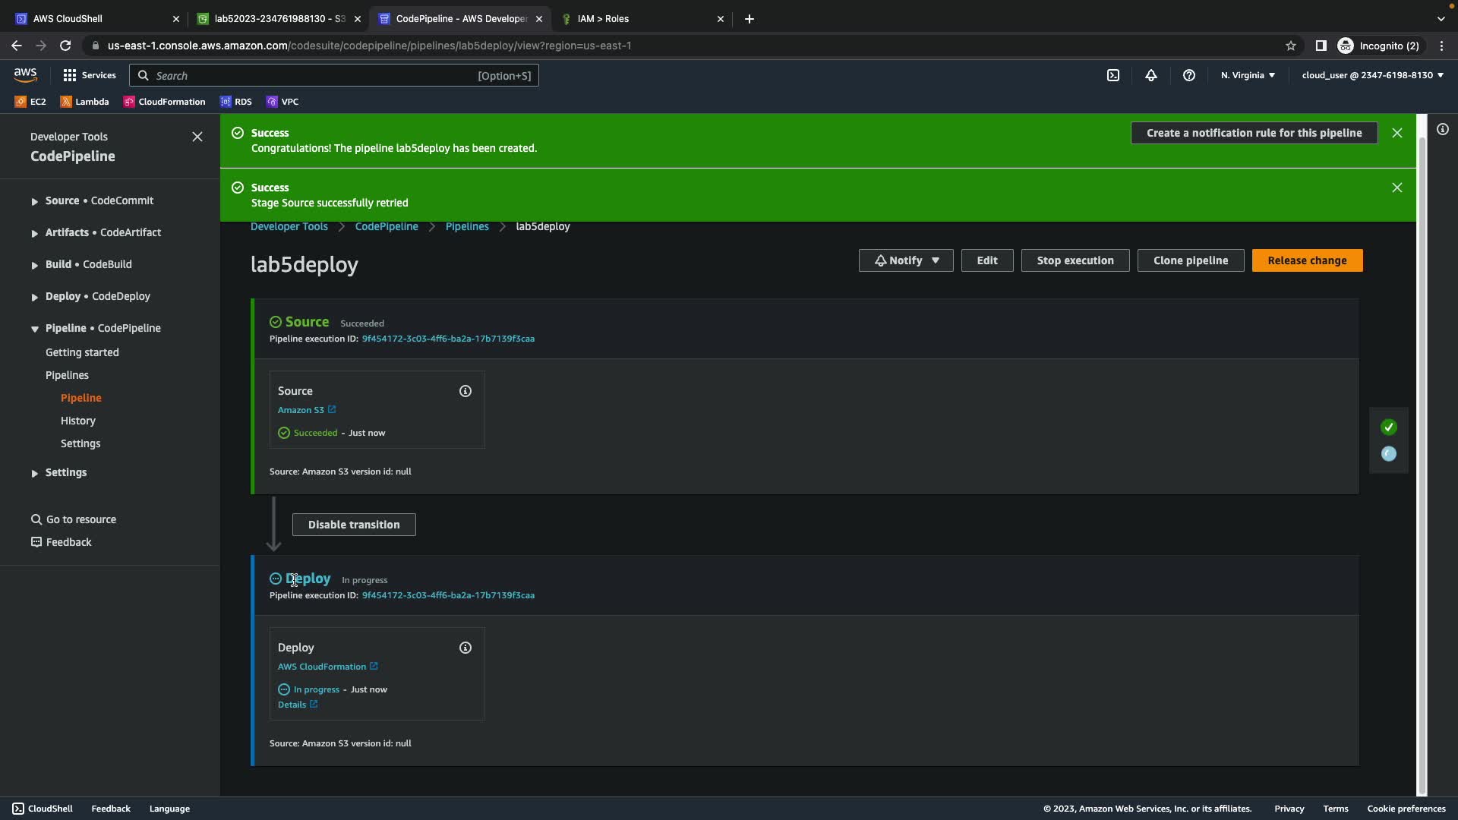The width and height of the screenshot is (1458, 820).
Task: Open CloudShell icon in top navigation bar
Action: pos(1112,75)
